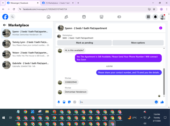The width and height of the screenshot is (170, 126).
Task: Open the Gaming controller icon
Action: [x=119, y=17]
